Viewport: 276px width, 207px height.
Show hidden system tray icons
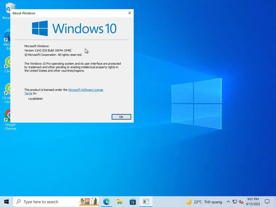tap(228, 202)
